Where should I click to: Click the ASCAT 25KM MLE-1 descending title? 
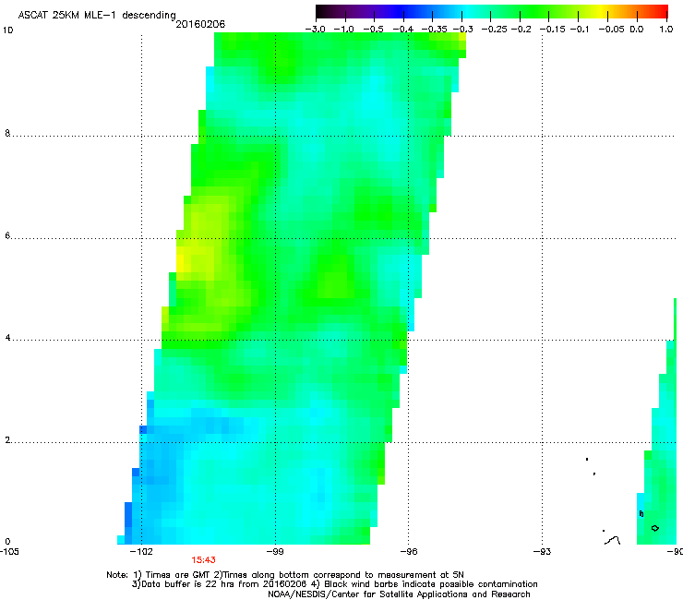click(x=97, y=16)
